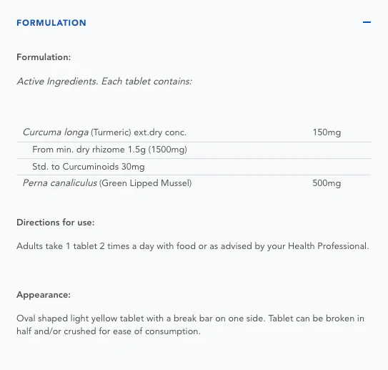This screenshot has width=388, height=370.
Task: Click the 'Adults take 1 tablet 2 times' sentence
Action: click(193, 246)
